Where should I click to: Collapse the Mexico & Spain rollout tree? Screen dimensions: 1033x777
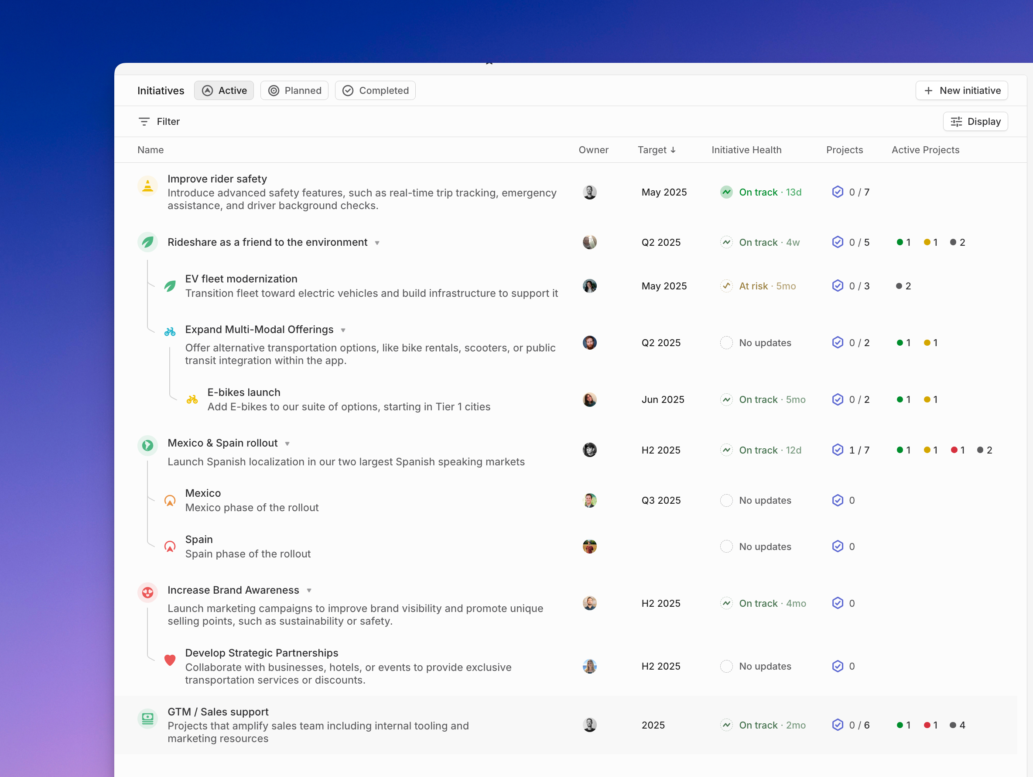pyautogui.click(x=287, y=444)
